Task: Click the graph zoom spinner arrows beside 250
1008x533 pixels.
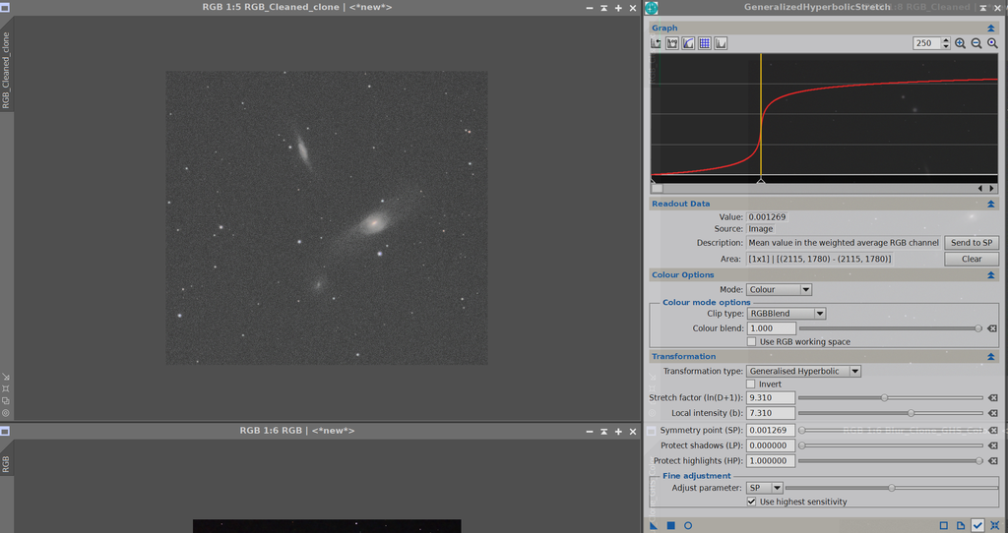Action: [x=946, y=43]
